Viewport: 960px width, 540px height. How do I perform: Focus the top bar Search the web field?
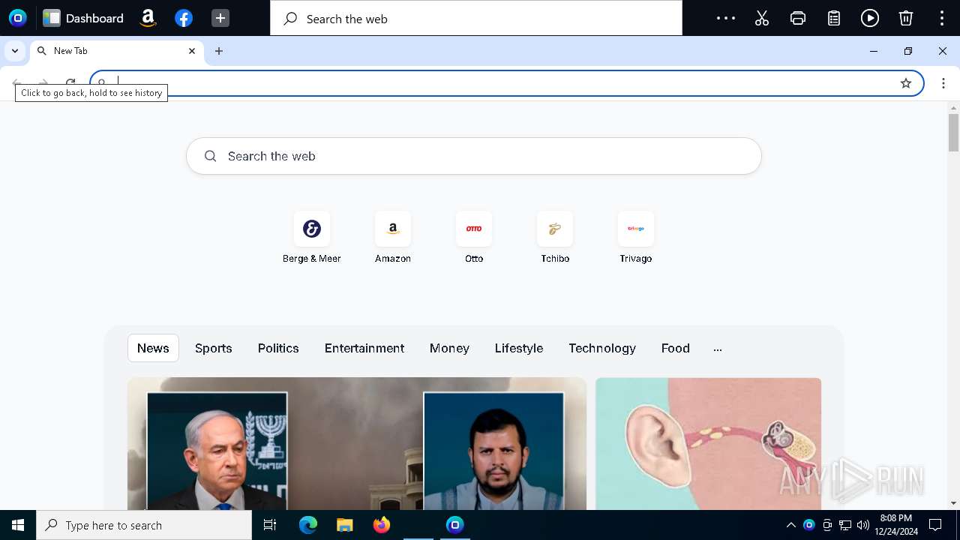pos(476,18)
